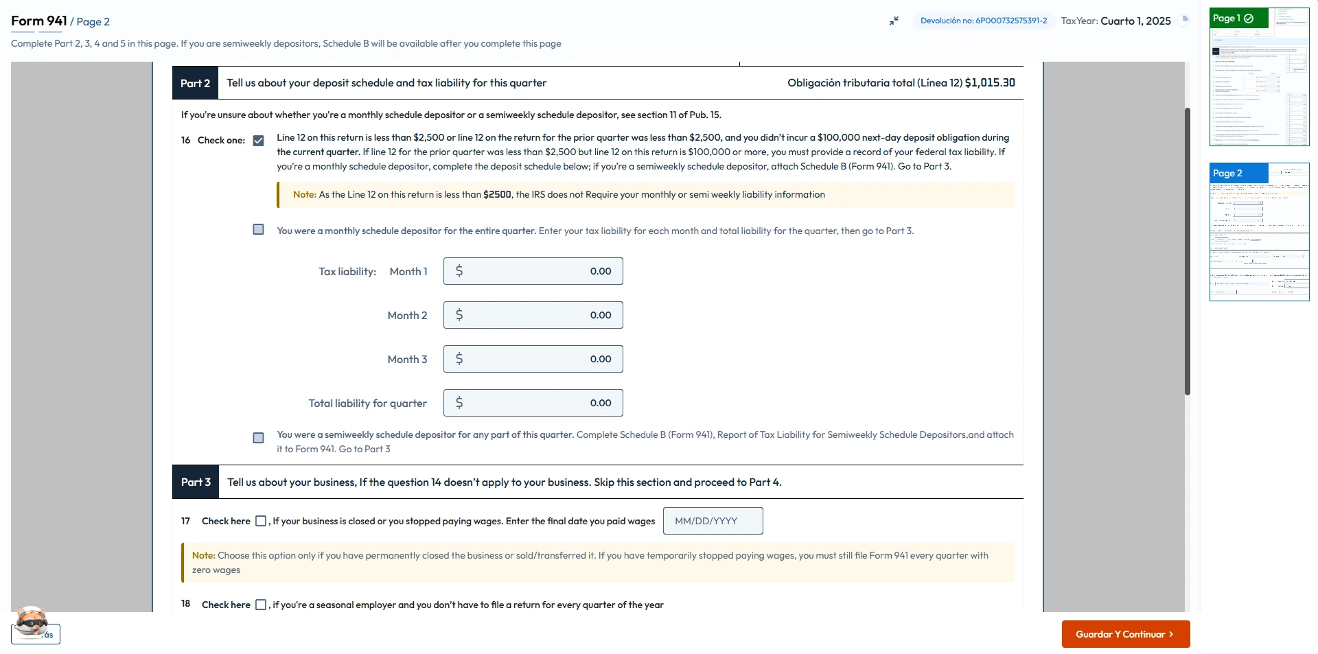Click 'Cuarto 1, 2025' tax year text
The width and height of the screenshot is (1318, 654).
pyautogui.click(x=1135, y=21)
